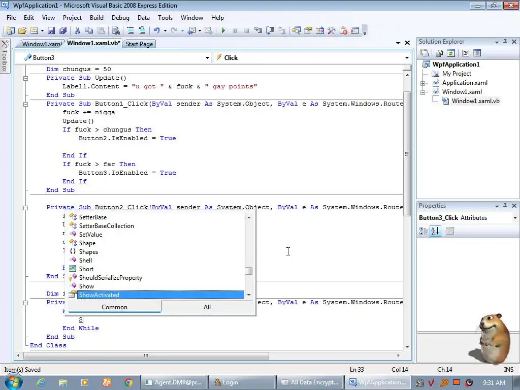
Task: Click the Stop Debugging square icon
Action: point(246,30)
